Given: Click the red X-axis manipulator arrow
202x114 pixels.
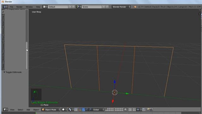Looking at the screenshot, I should (x=113, y=101).
